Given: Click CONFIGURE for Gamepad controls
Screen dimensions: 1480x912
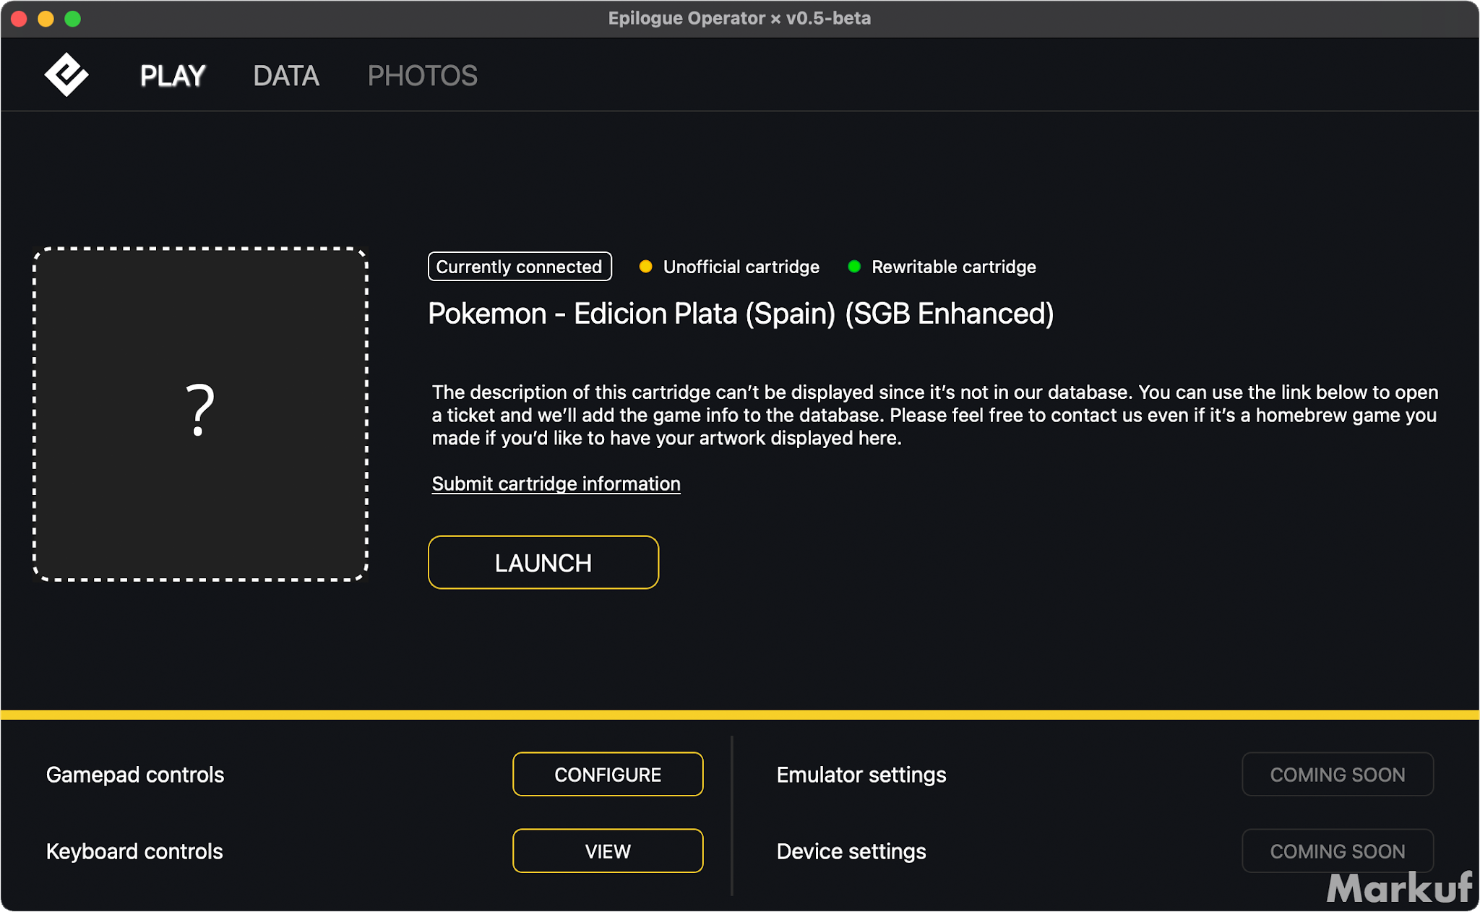Looking at the screenshot, I should pyautogui.click(x=608, y=775).
